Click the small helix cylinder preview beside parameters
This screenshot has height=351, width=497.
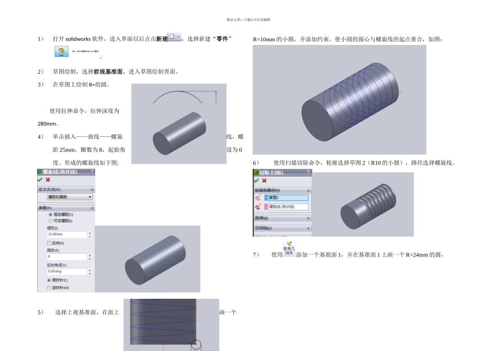click(x=148, y=259)
